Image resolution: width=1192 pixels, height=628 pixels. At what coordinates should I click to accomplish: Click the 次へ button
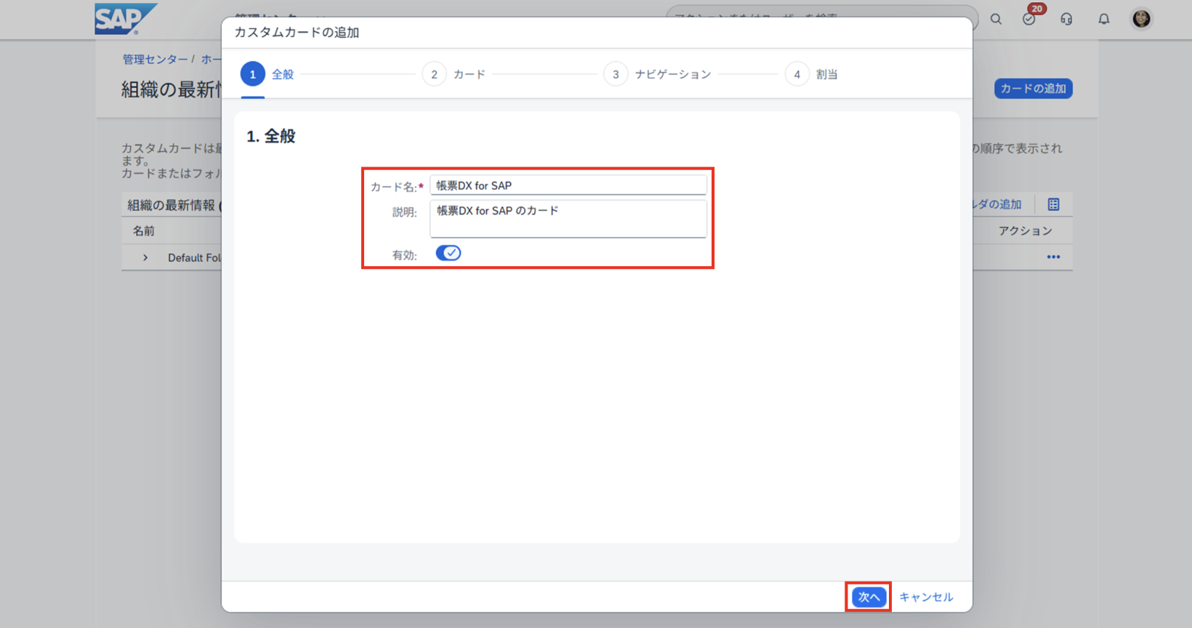point(869,597)
